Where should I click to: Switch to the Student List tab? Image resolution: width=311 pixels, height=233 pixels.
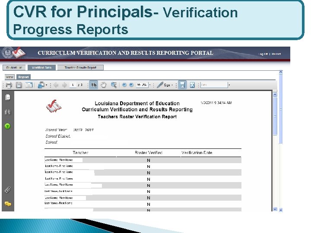pos(14,68)
